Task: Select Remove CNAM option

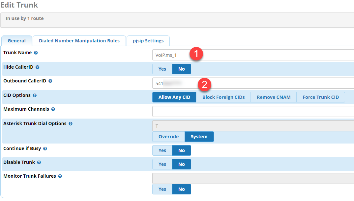Action: click(x=274, y=97)
